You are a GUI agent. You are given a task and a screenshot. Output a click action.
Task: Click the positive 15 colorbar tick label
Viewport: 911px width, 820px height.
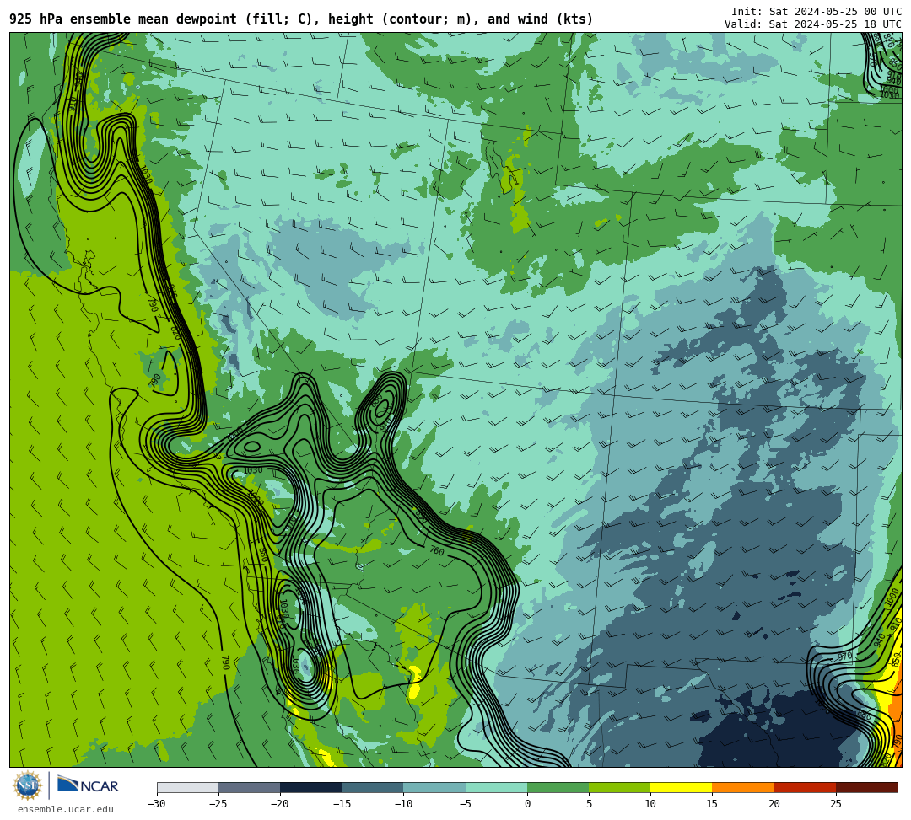pyautogui.click(x=712, y=804)
